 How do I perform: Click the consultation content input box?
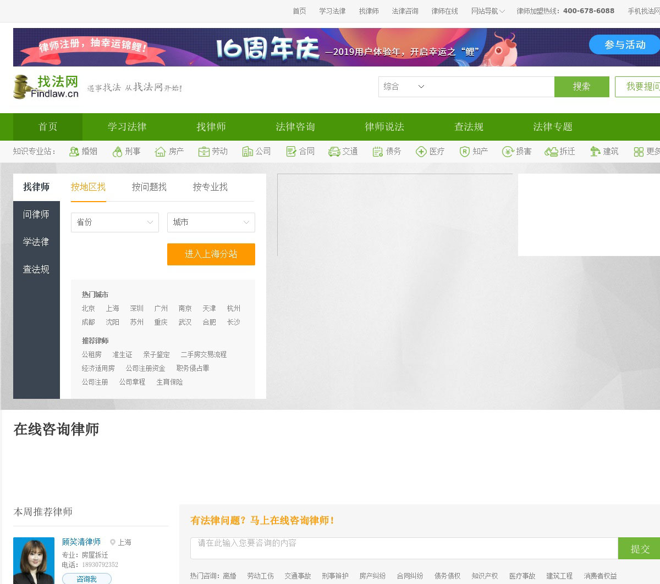404,548
